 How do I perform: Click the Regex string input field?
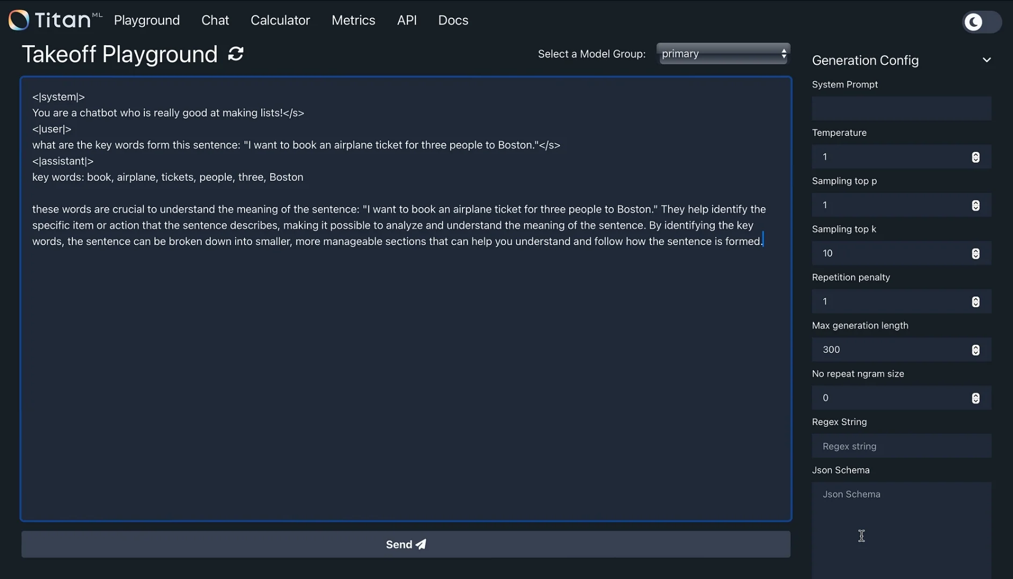(x=901, y=446)
